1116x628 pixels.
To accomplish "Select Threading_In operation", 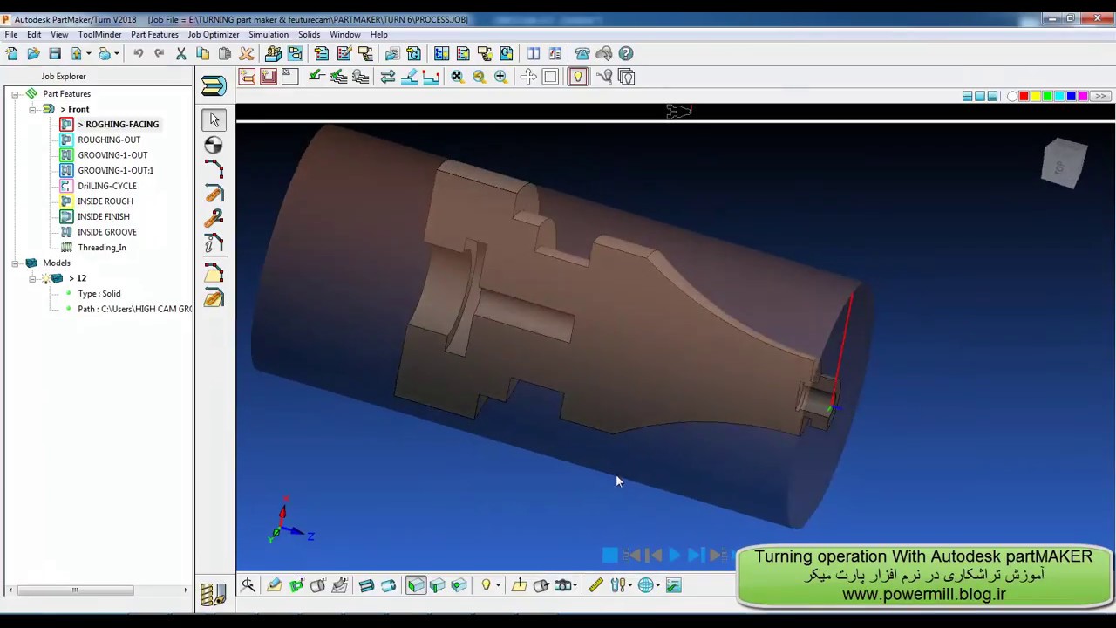I will point(102,248).
